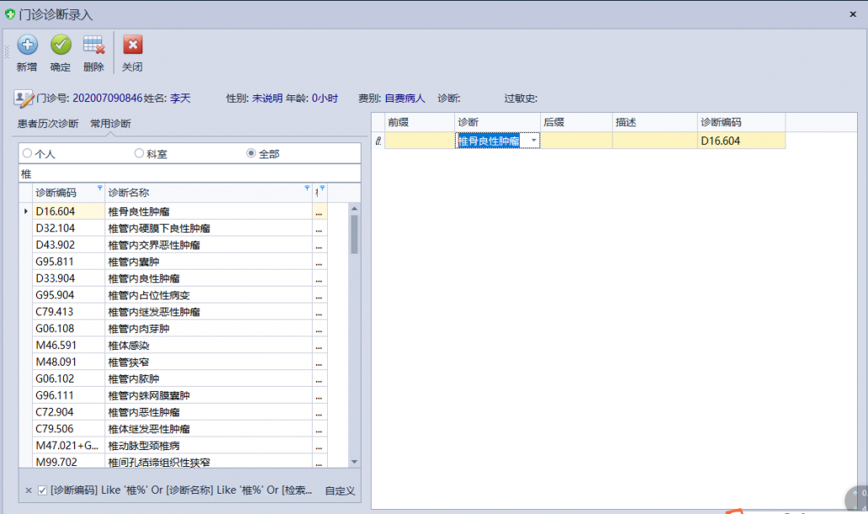This screenshot has height=514, width=868.
Task: Click the X icon to clear the filter
Action: (28, 490)
